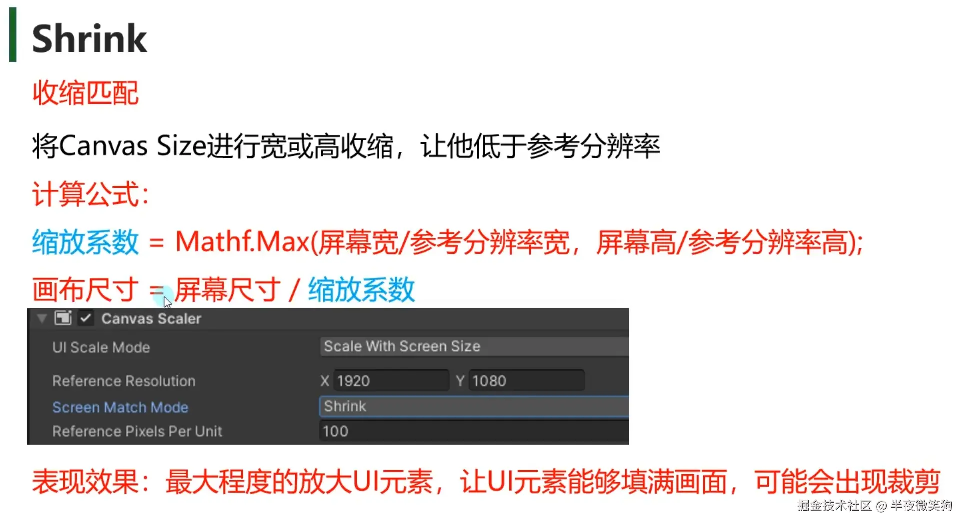Click the UI Scale Mode label
Image resolution: width=966 pixels, height=526 pixels.
101,347
